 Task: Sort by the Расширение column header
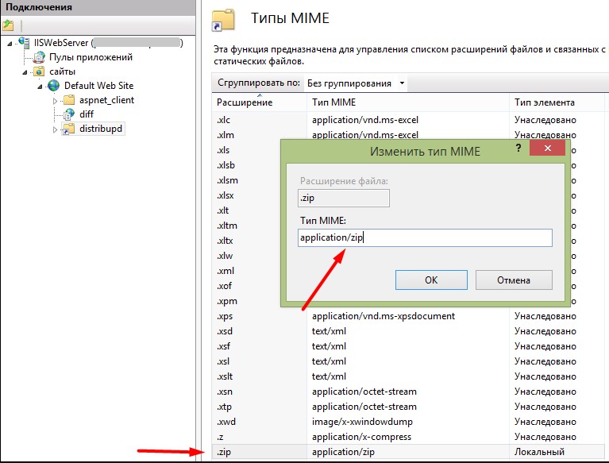tap(245, 102)
